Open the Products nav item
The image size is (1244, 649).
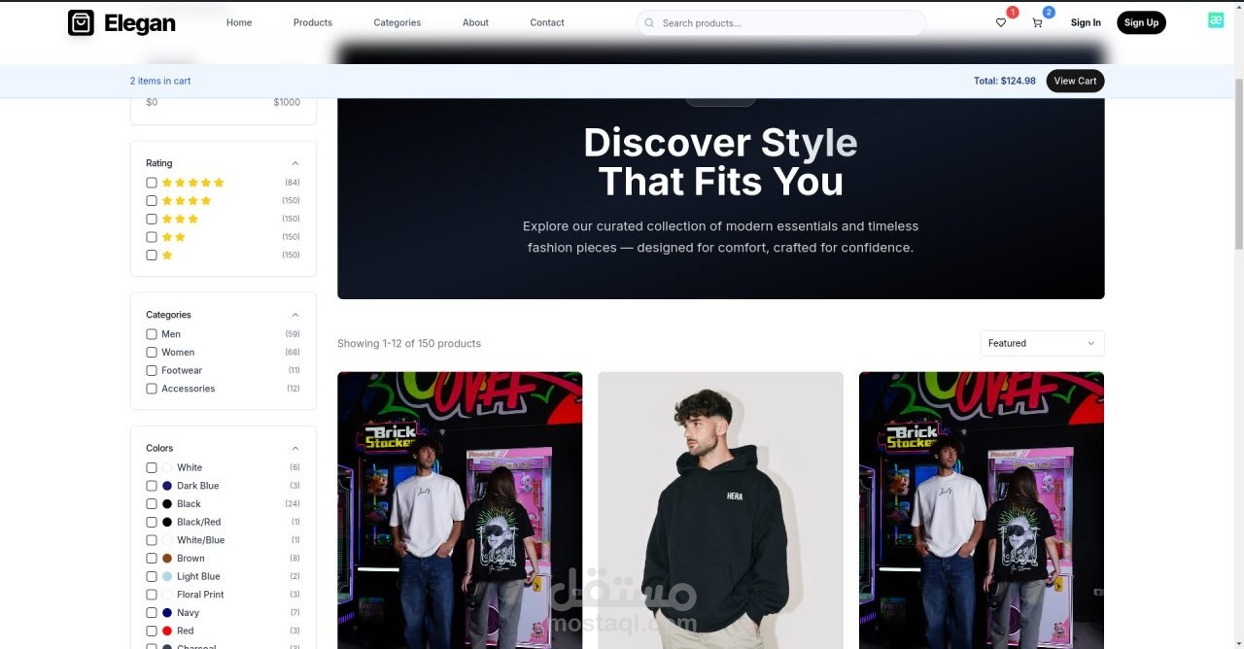tap(313, 22)
